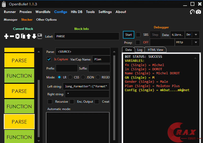Open the HTML View tab
This screenshot has width=203, height=143.
155,50
